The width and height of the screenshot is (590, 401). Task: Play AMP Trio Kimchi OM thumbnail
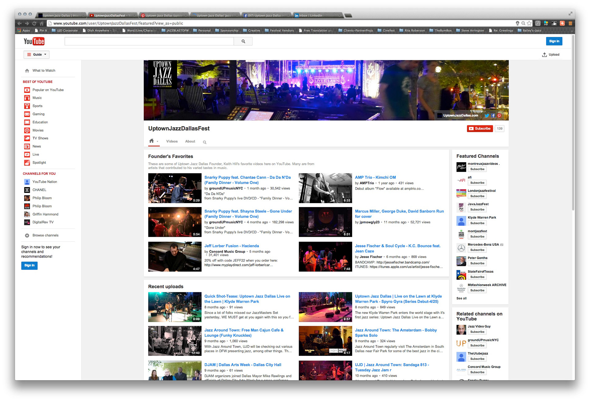[x=325, y=188]
